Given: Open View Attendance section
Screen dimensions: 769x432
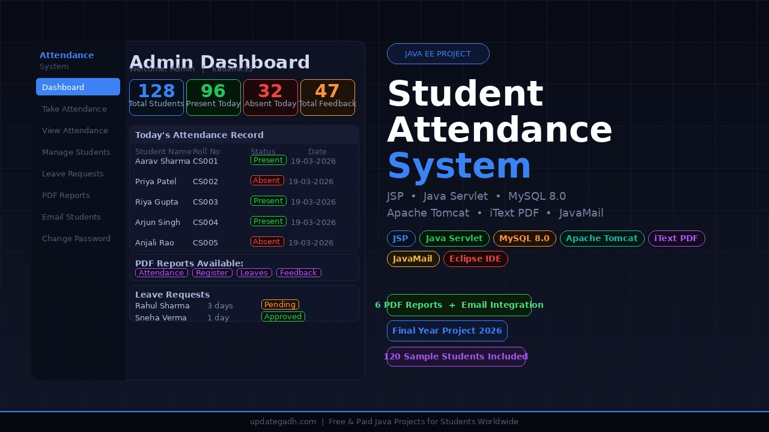Looking at the screenshot, I should (x=74, y=130).
